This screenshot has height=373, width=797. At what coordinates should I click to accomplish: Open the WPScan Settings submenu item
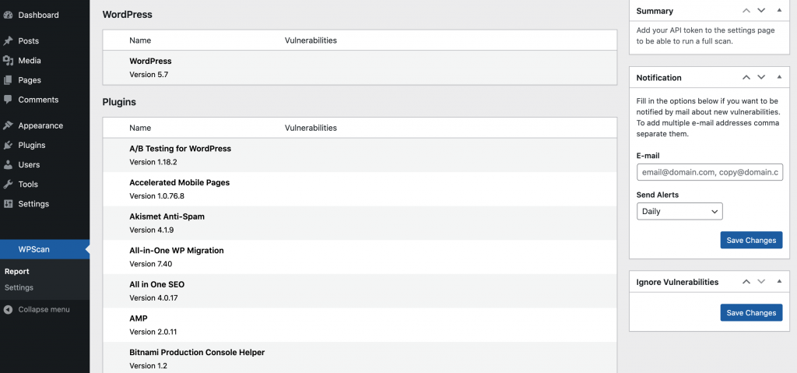(x=19, y=287)
